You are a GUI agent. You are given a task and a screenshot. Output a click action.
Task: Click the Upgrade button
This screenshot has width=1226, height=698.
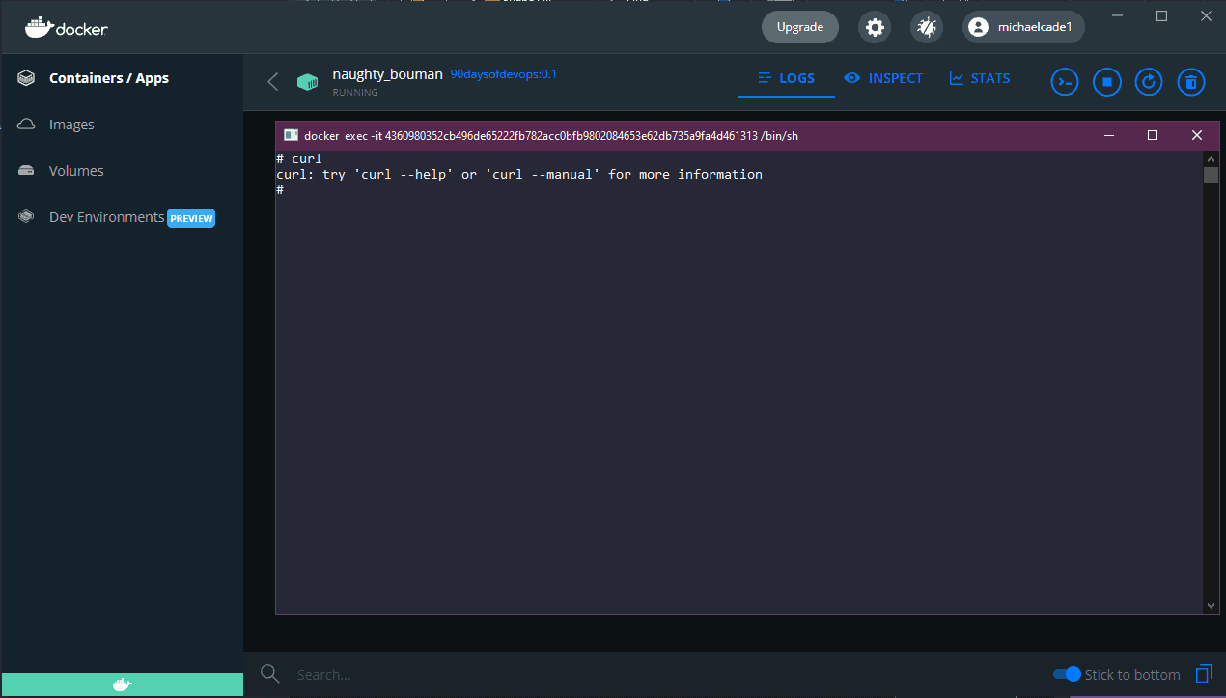pyautogui.click(x=800, y=27)
